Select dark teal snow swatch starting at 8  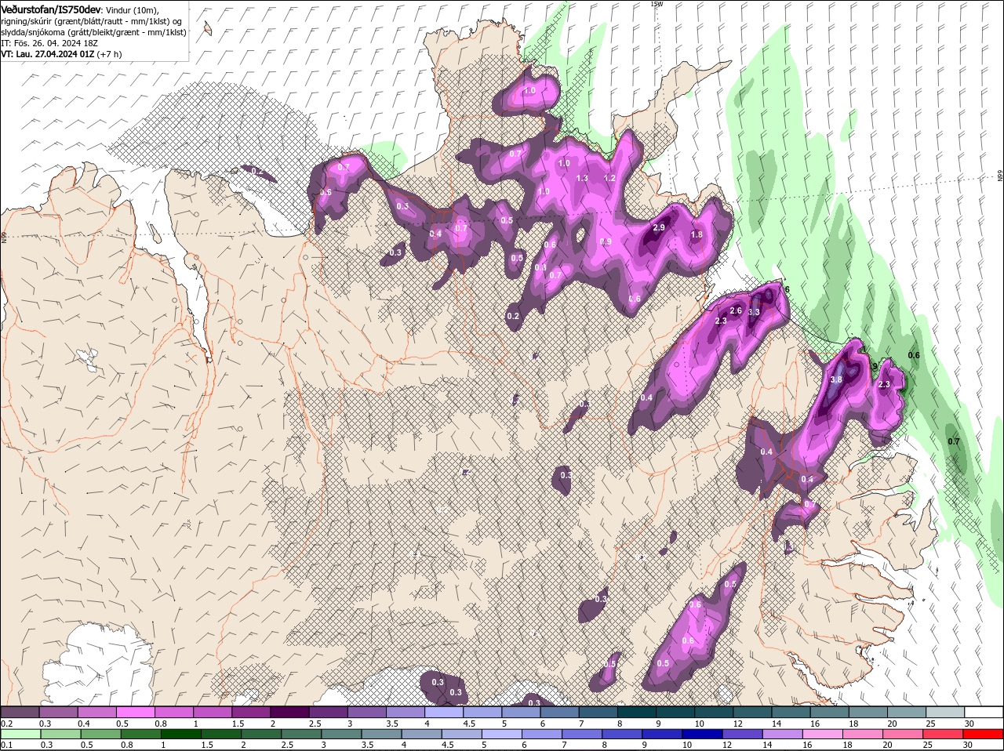[638, 712]
